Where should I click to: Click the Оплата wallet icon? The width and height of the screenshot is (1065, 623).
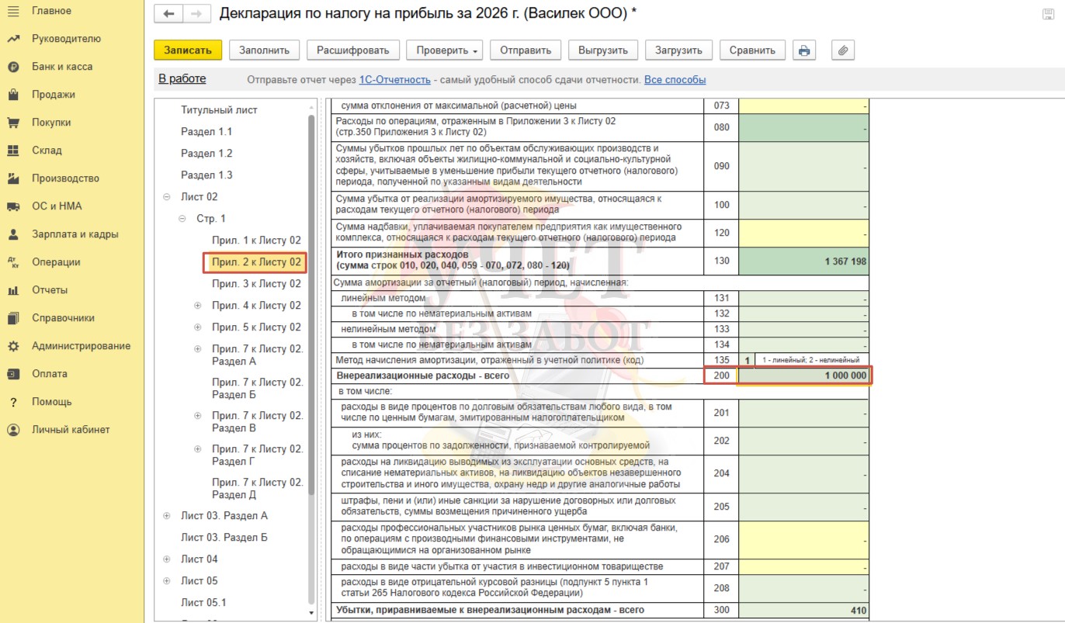coord(12,374)
